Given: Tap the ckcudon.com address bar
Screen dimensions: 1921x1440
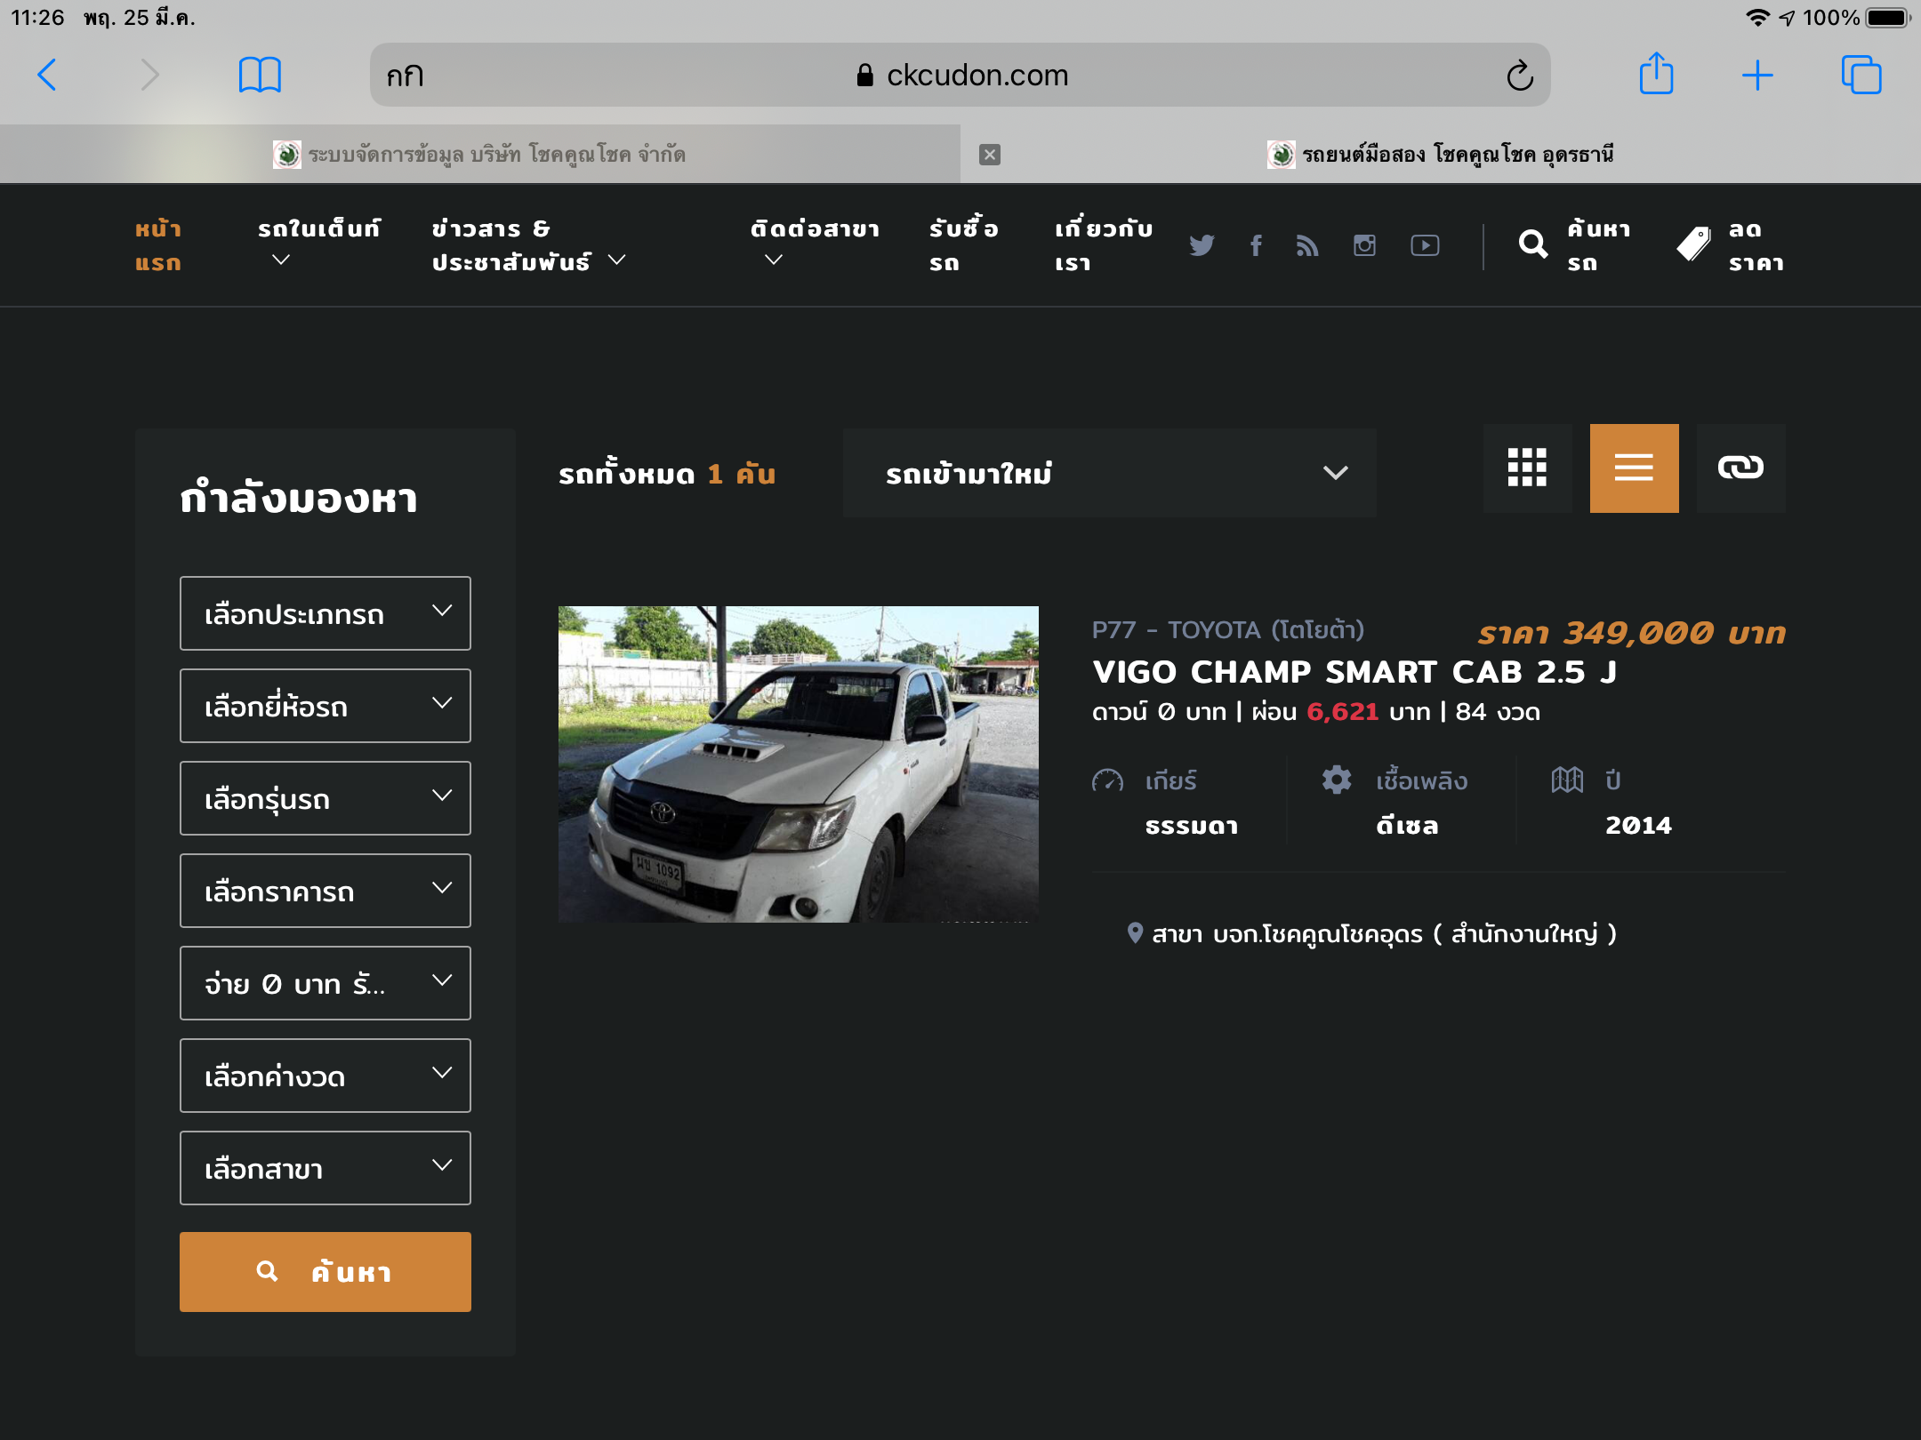Looking at the screenshot, I should click(x=960, y=76).
